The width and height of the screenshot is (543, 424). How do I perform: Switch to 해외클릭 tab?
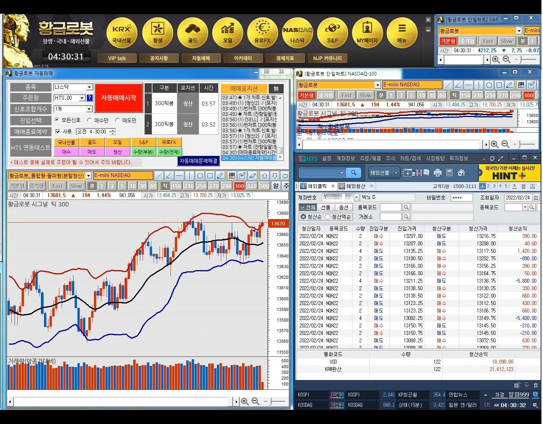tap(317, 186)
